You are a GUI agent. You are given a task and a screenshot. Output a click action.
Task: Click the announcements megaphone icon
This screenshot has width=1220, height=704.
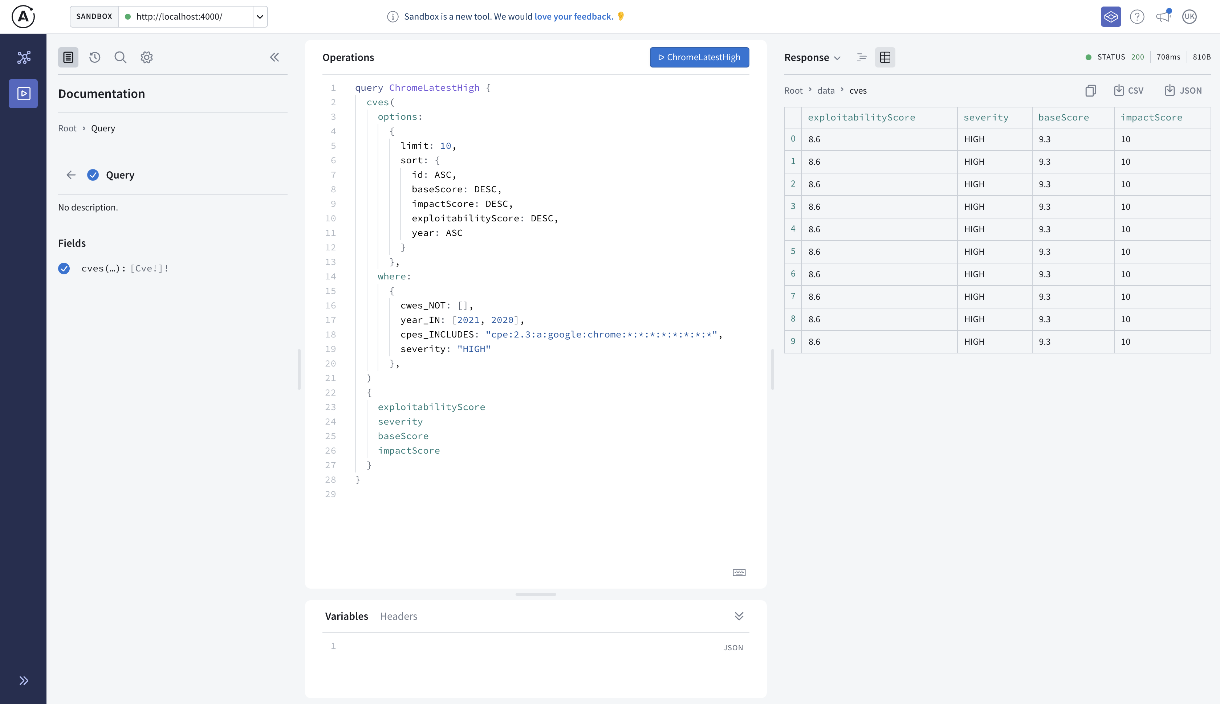click(x=1163, y=16)
